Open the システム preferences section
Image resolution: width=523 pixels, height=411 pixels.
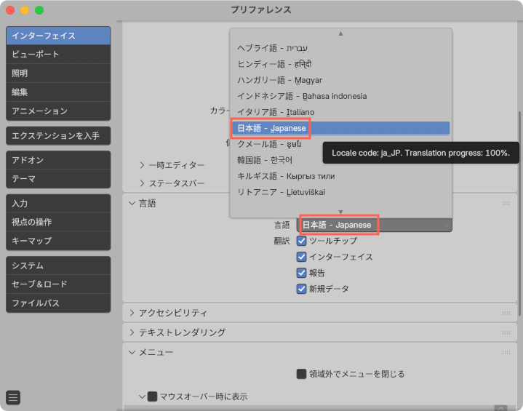coord(58,266)
